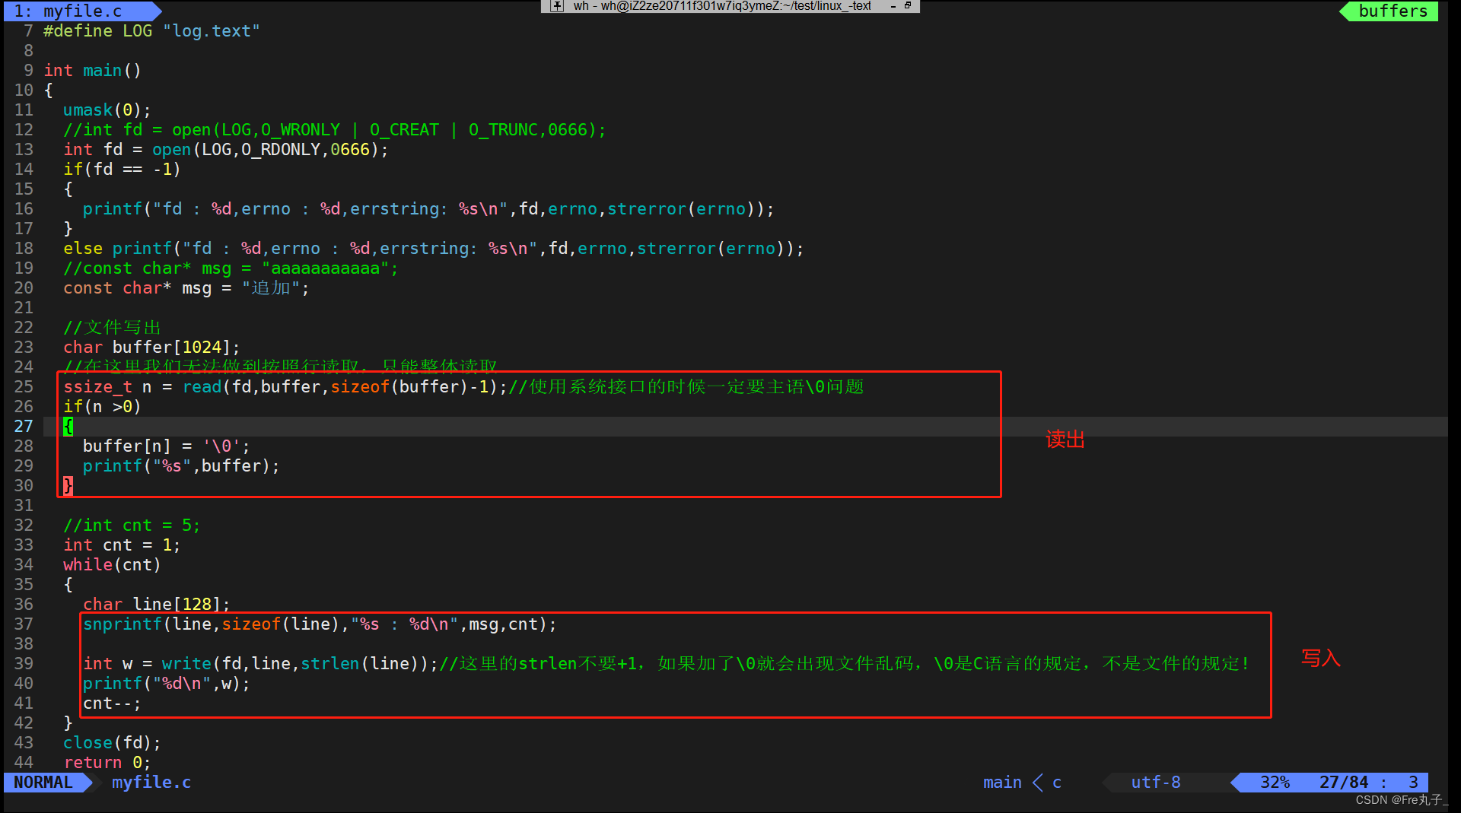This screenshot has width=1461, height=813.
Task: Click the 'close(fd);' statement
Action: tap(112, 743)
